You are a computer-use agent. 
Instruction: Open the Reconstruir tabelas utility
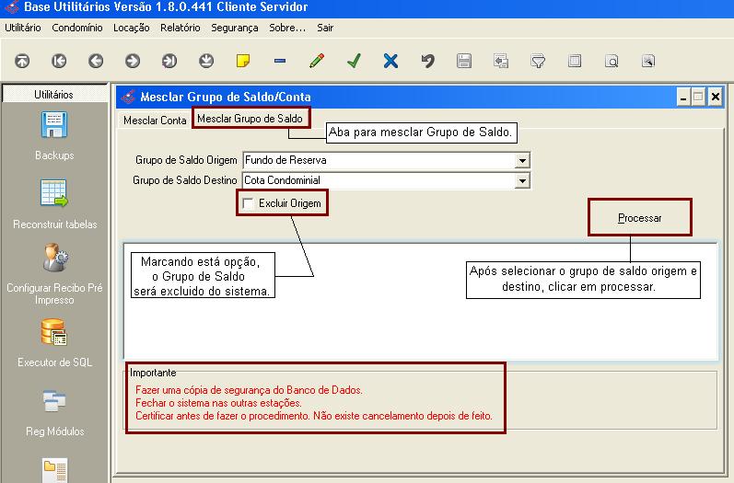tap(54, 204)
